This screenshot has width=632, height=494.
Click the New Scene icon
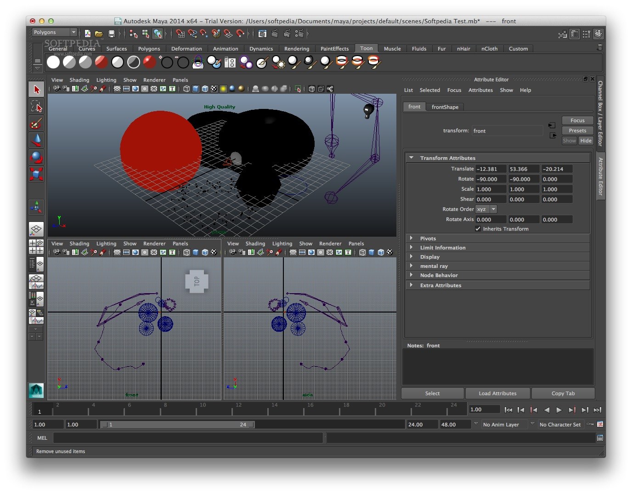[87, 34]
